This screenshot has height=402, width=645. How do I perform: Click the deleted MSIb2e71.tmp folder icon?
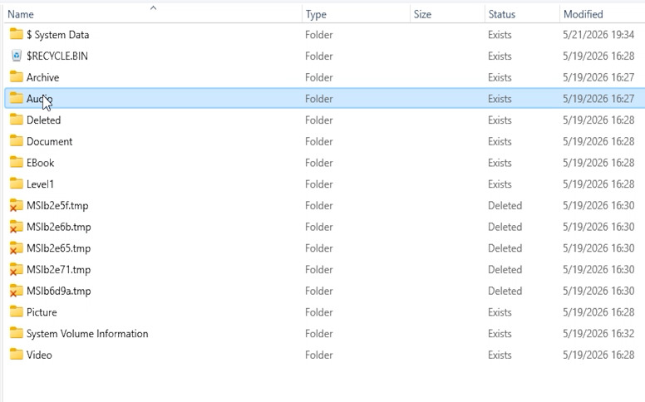16,269
